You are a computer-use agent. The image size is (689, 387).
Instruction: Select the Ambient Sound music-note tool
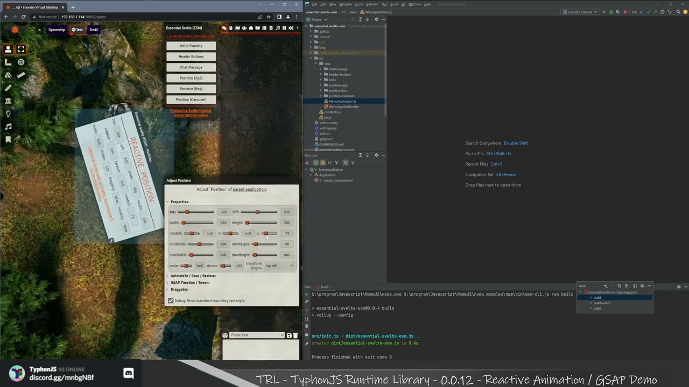tap(8, 126)
